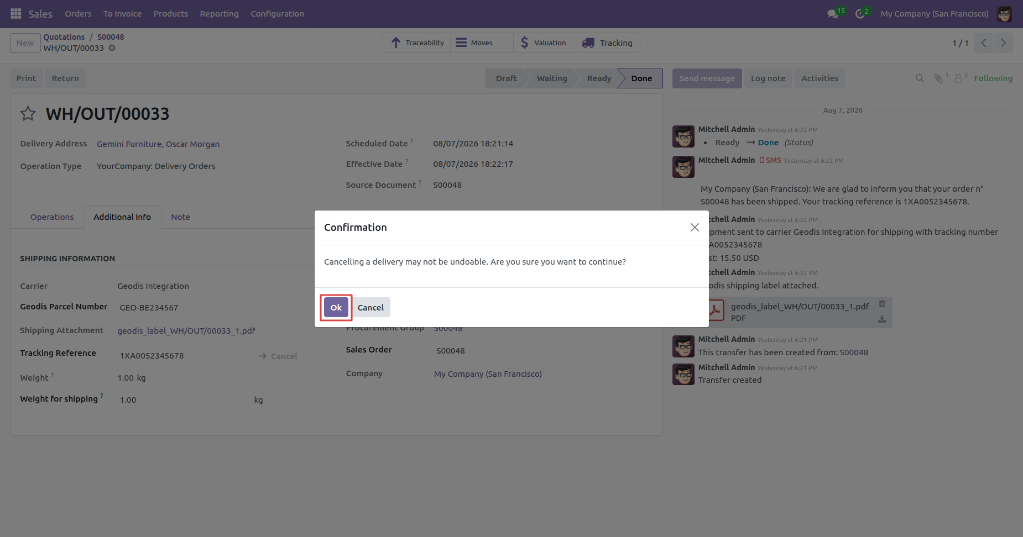Click Cancel in the confirmation dialog
This screenshot has height=537, width=1023.
pyautogui.click(x=370, y=308)
